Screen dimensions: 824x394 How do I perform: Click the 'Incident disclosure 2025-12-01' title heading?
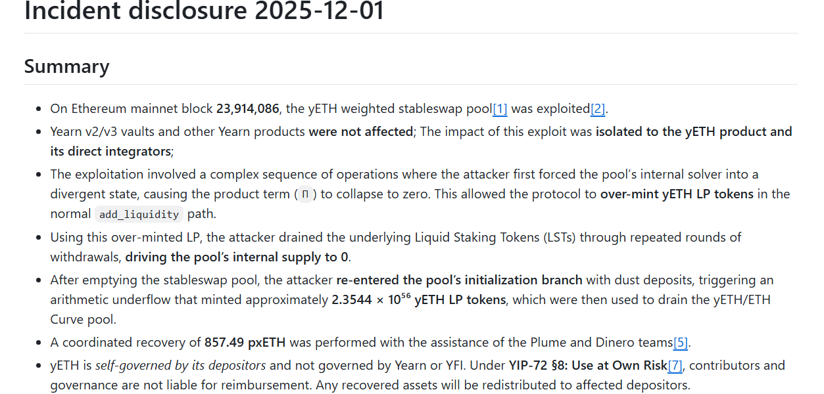pos(204,11)
